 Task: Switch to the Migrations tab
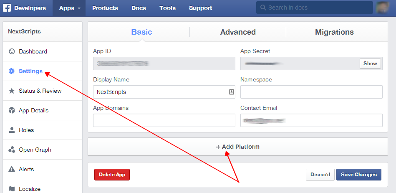click(x=334, y=32)
